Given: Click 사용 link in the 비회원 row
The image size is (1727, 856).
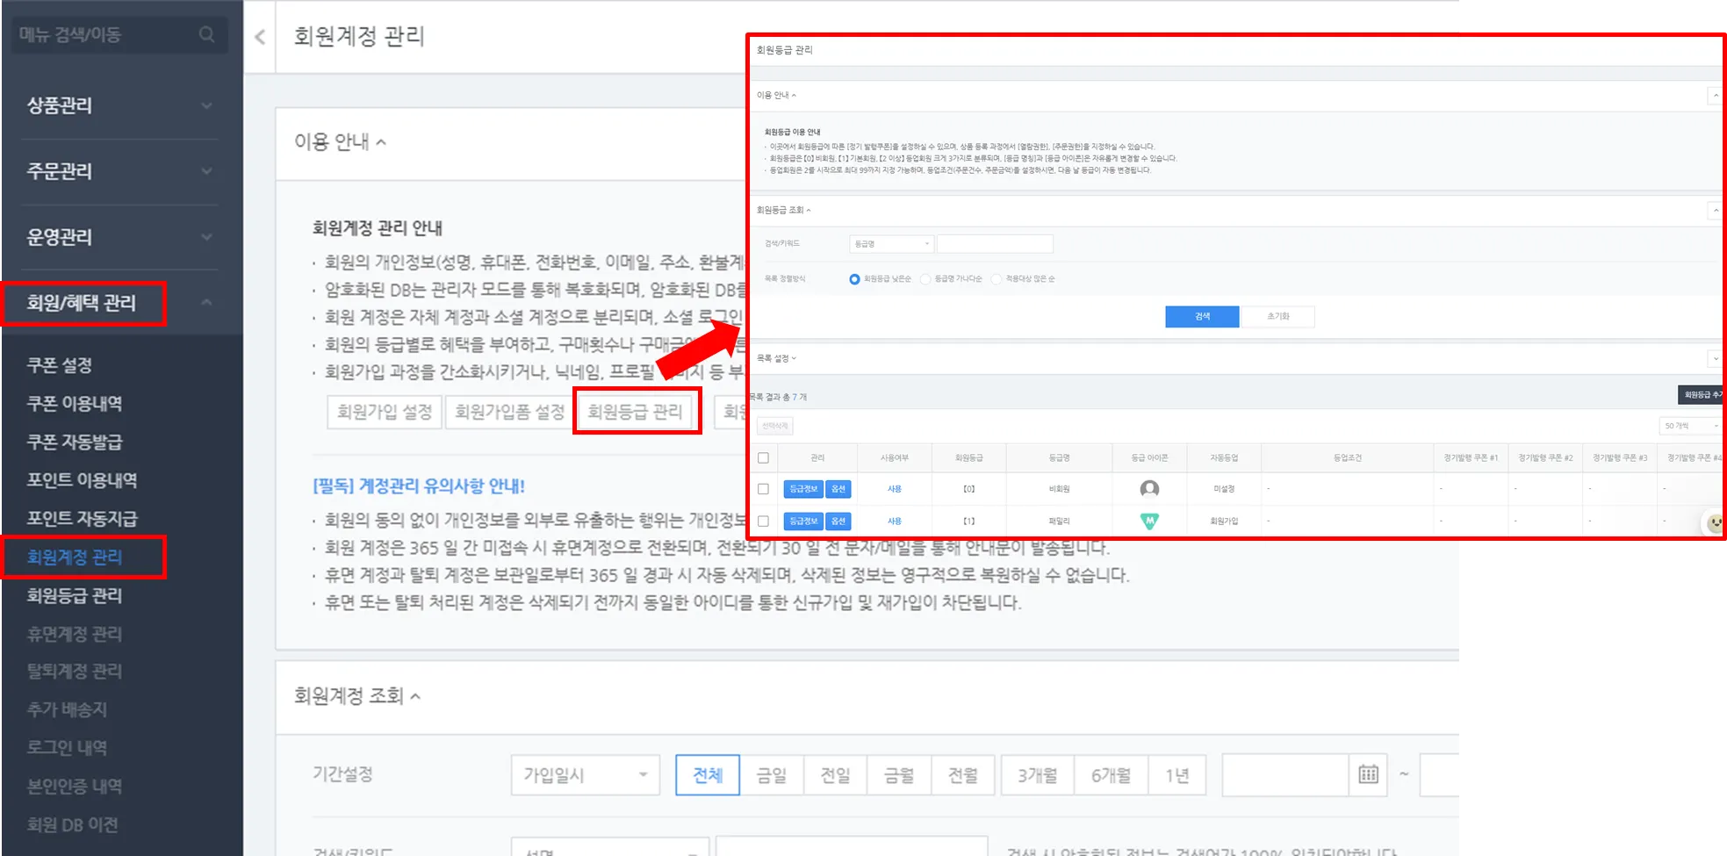Looking at the screenshot, I should (895, 489).
